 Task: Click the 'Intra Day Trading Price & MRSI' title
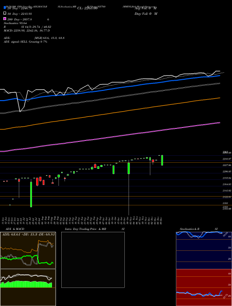[95, 229]
